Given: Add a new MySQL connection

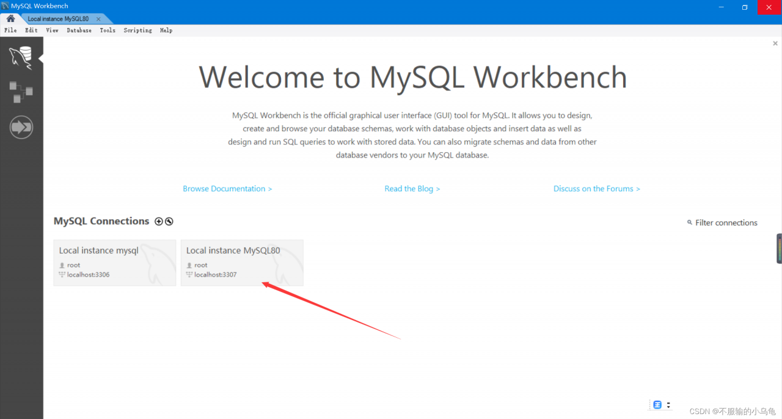Looking at the screenshot, I should pos(159,222).
